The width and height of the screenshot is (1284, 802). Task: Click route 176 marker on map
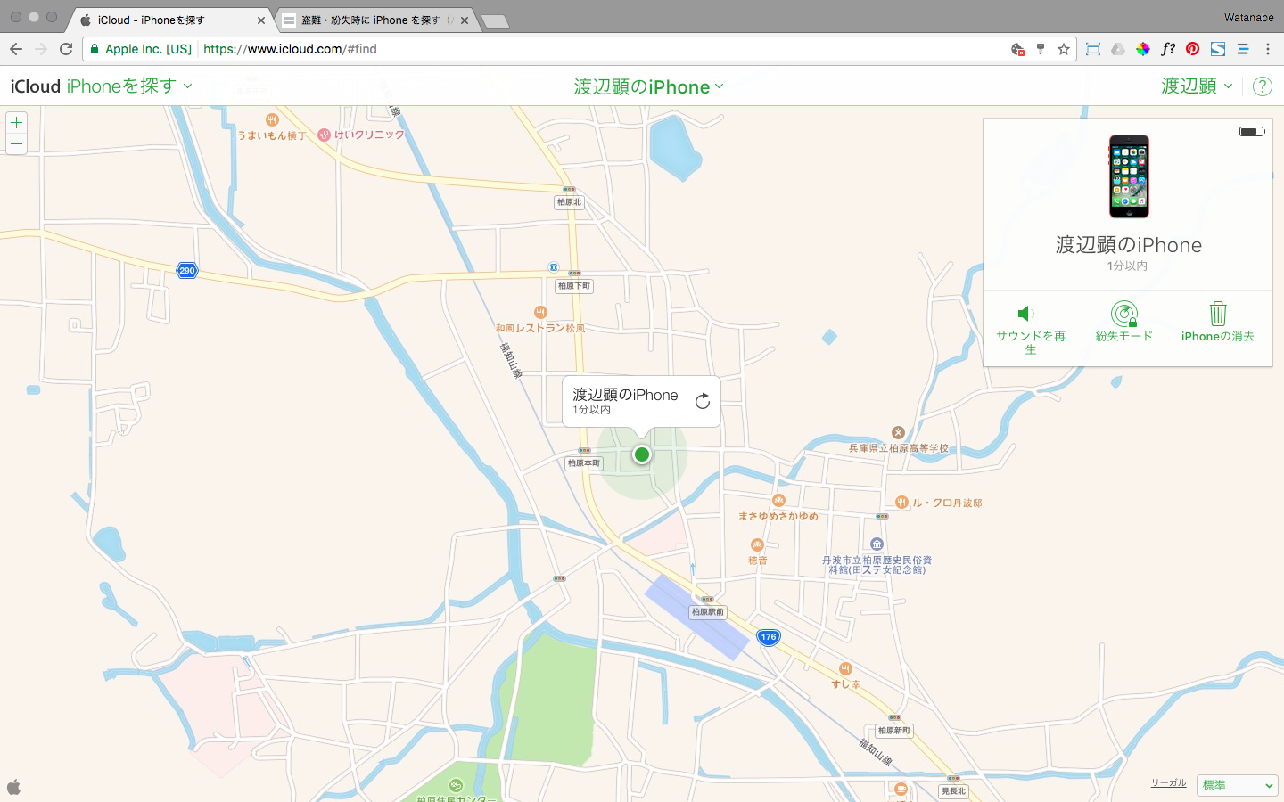tap(769, 637)
